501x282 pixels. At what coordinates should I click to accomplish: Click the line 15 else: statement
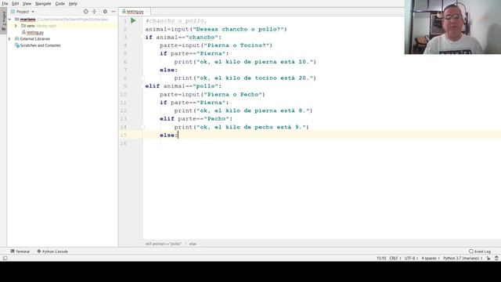point(169,136)
